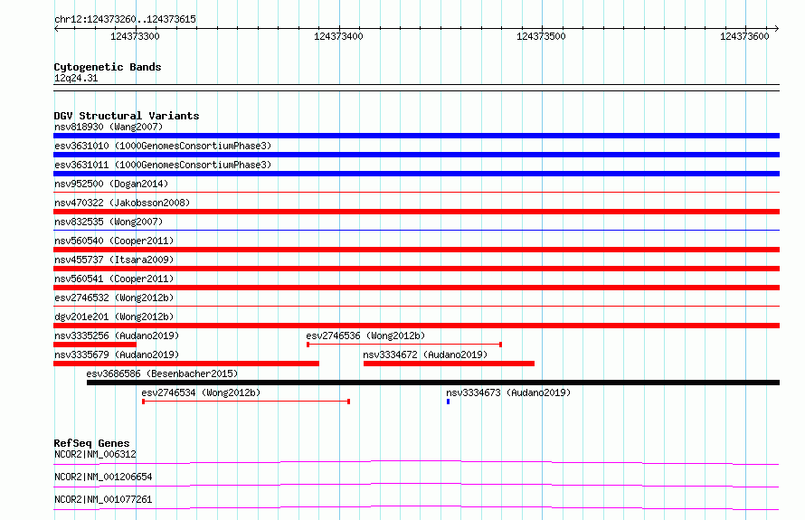This screenshot has width=805, height=520.
Task: Click nsv3334672 (Audano2019) label
Action: [x=425, y=355]
